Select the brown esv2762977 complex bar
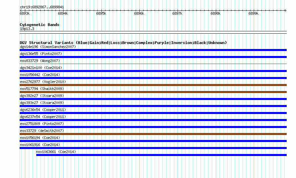This screenshot has height=178, width=296. 153,85
